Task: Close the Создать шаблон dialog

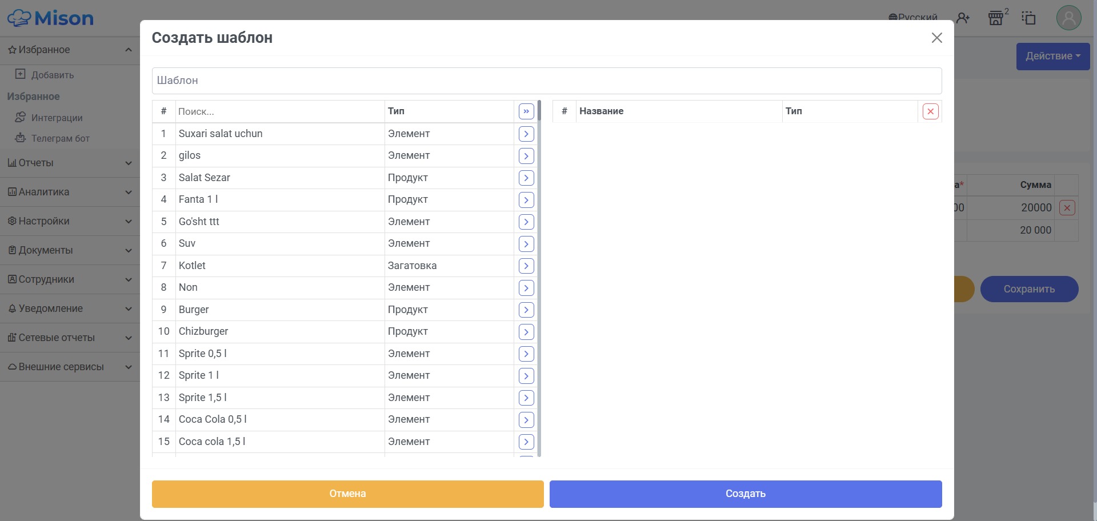Action: (x=936, y=38)
